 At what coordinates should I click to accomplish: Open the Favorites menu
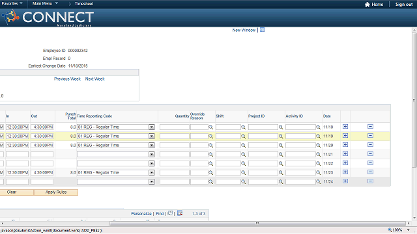point(12,3)
